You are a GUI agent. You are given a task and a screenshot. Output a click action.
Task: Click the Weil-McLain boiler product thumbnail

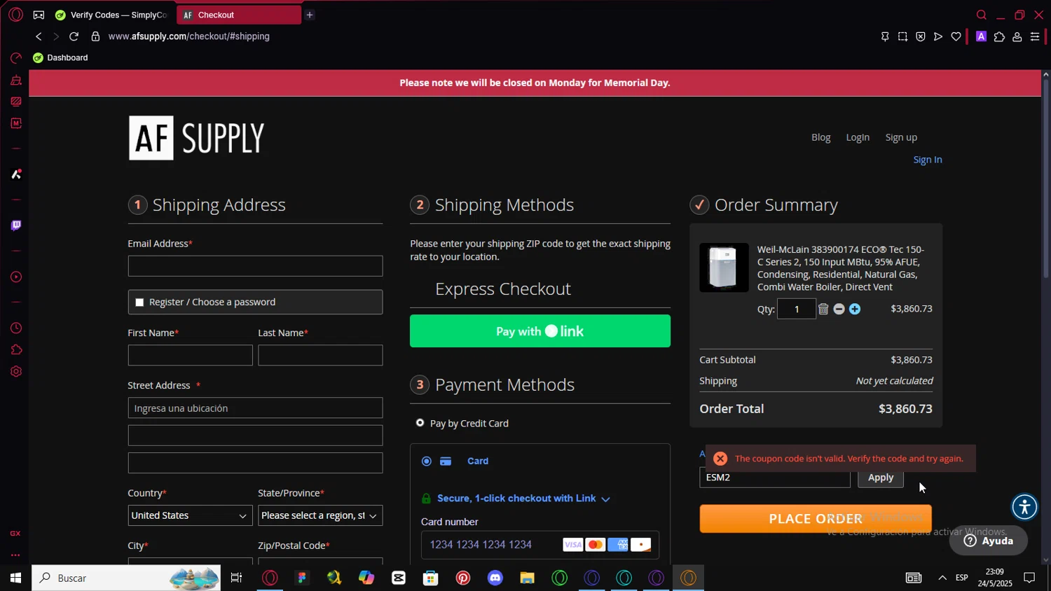[x=724, y=267]
